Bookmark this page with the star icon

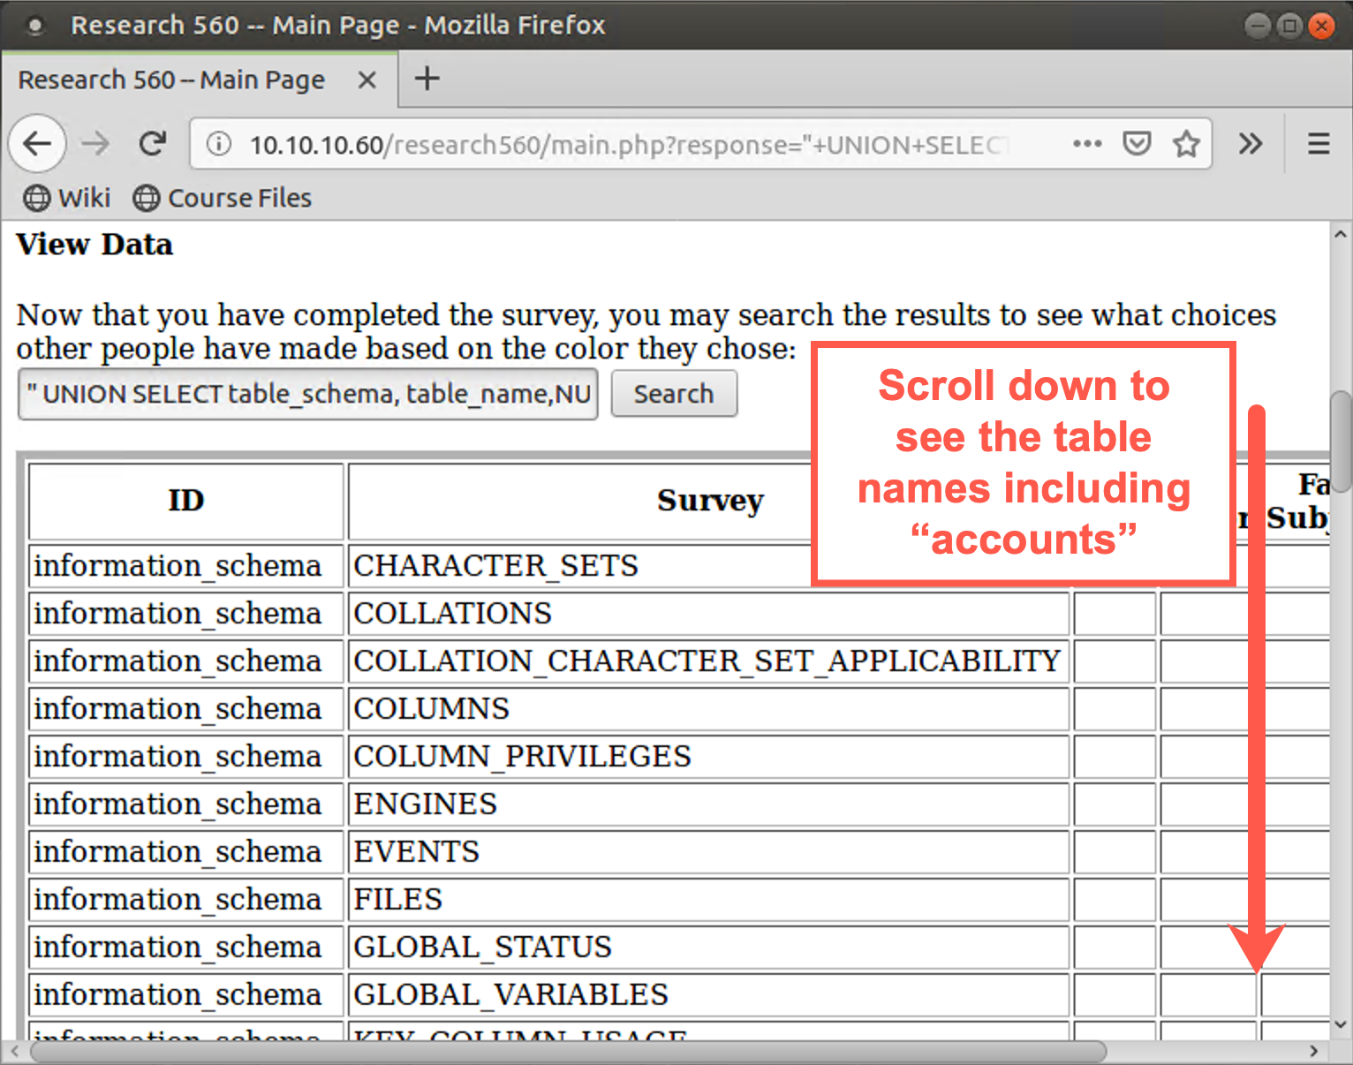1186,144
